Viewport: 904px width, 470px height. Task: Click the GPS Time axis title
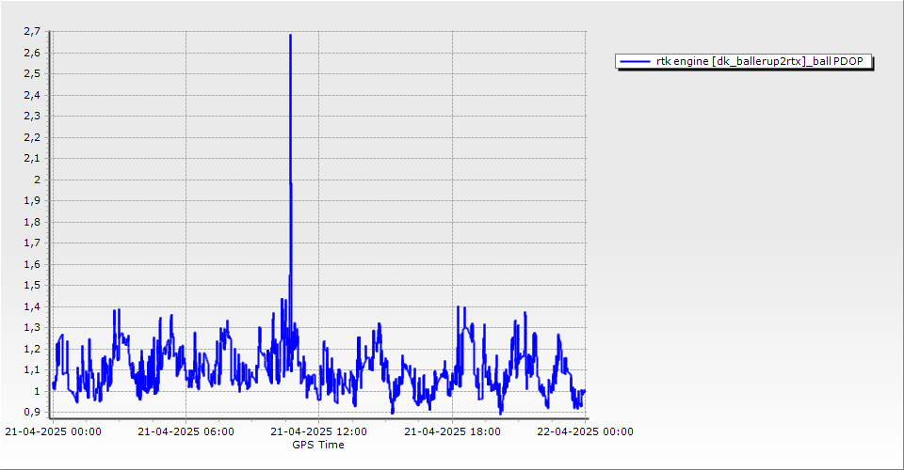point(318,445)
